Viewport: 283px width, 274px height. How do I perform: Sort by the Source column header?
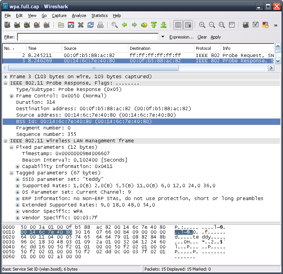(x=95, y=48)
